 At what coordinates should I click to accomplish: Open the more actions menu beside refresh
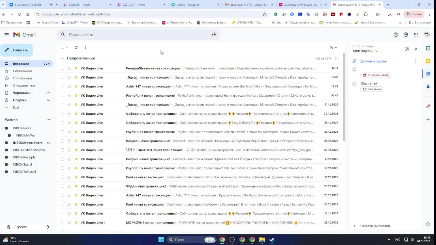click(x=85, y=47)
